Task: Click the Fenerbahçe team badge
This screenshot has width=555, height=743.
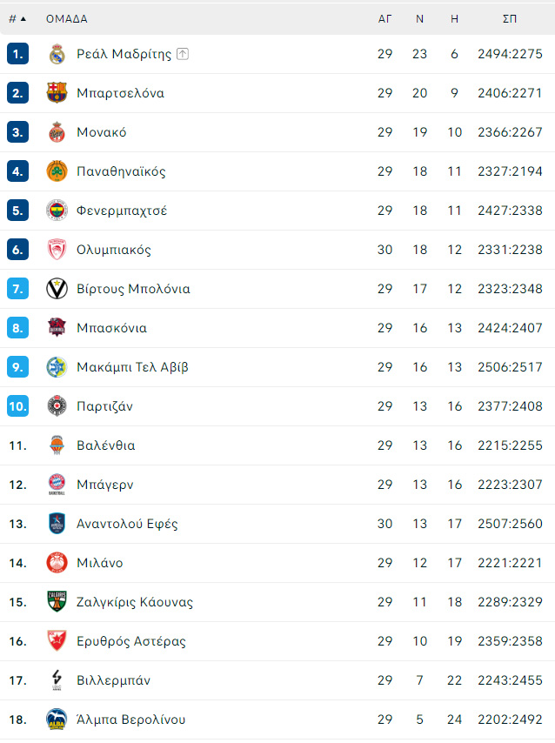Action: (x=57, y=211)
